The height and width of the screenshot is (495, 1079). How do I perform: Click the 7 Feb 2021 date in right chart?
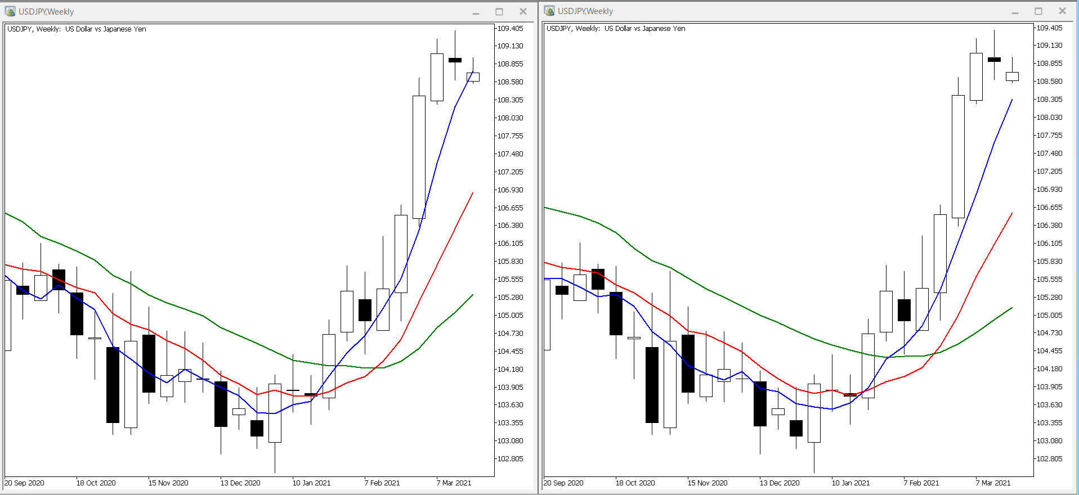(x=921, y=483)
